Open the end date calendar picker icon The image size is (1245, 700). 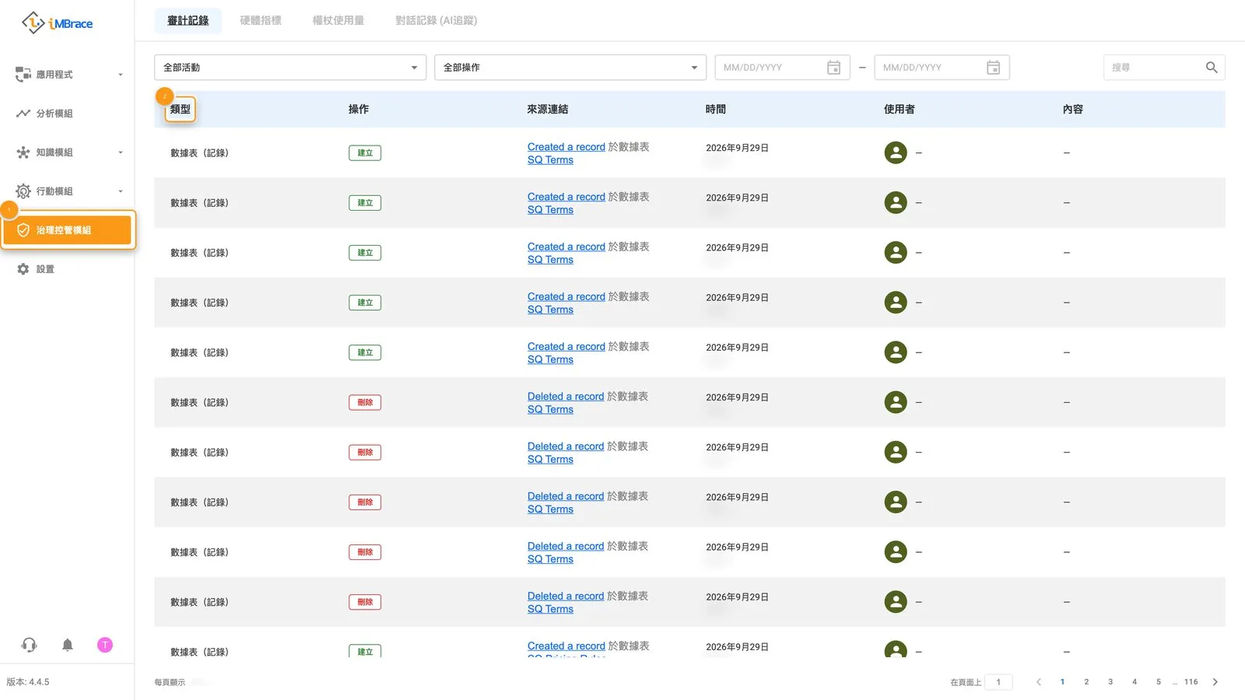pyautogui.click(x=993, y=68)
